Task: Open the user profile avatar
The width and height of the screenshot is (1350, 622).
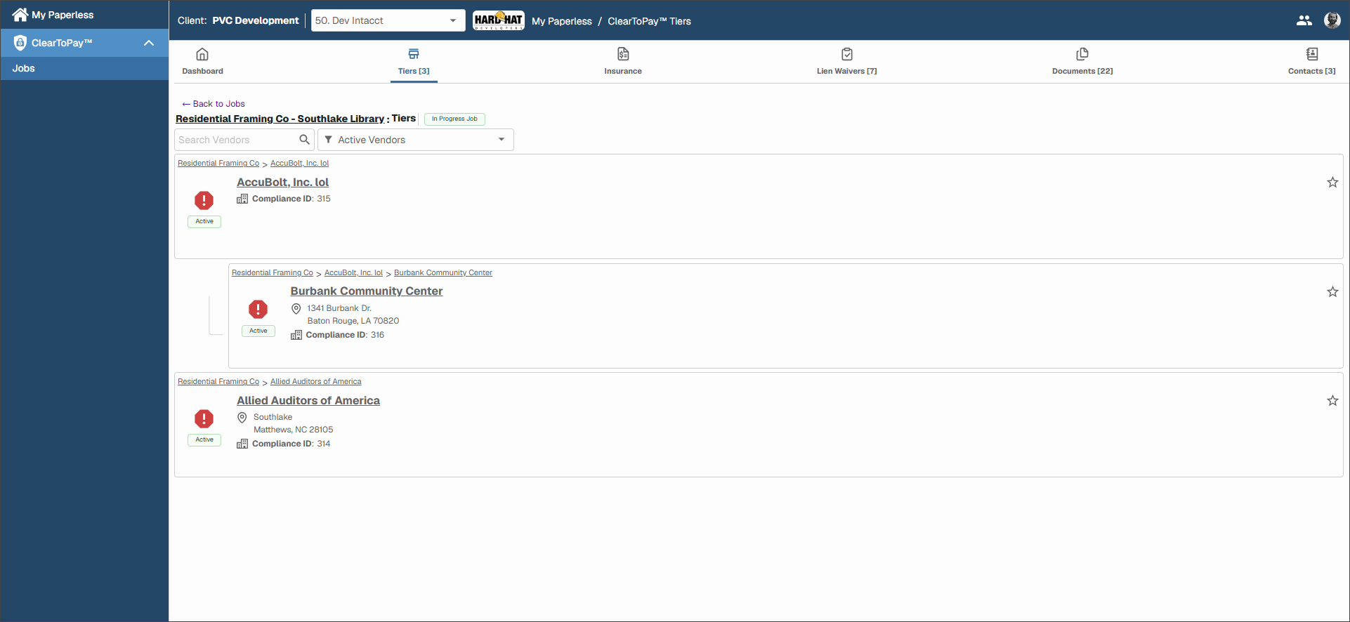Action: 1332,20
